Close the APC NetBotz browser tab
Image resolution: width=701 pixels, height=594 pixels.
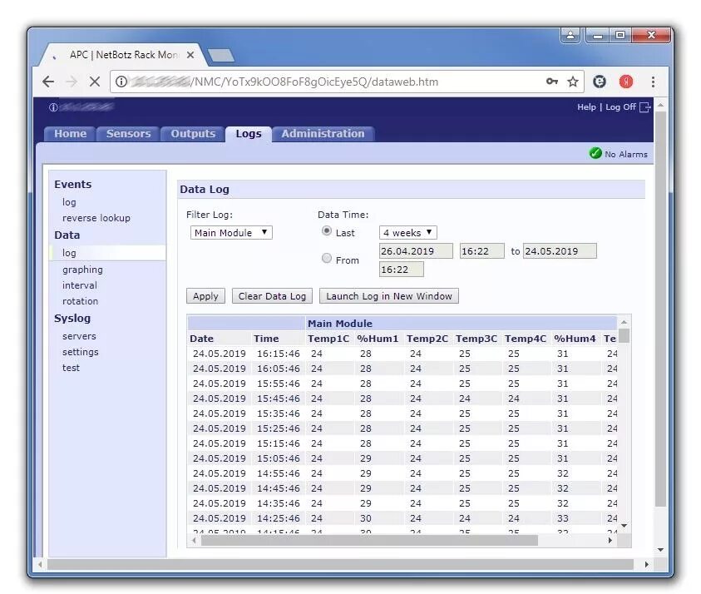(190, 55)
